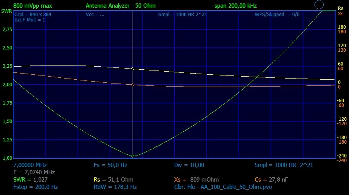The image size is (349, 195).
Task: Click the green SWR = 1,027 readout
Action: click(x=30, y=179)
